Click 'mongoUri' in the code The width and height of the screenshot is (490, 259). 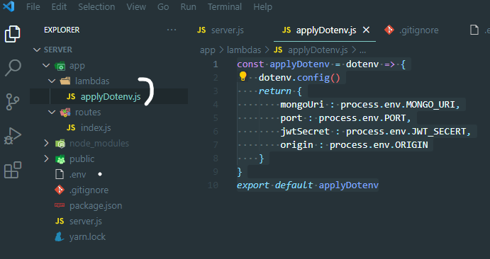tap(302, 105)
